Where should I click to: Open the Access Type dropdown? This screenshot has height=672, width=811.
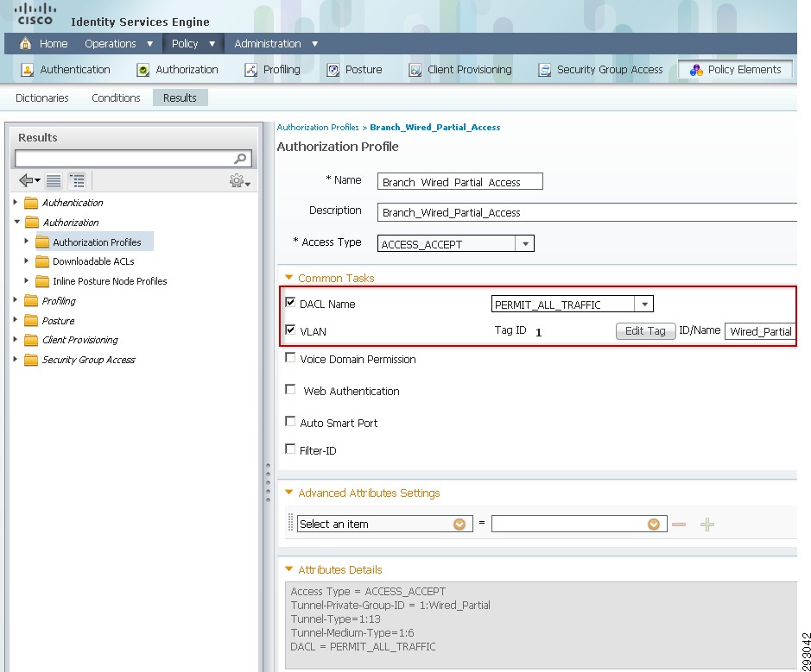(525, 244)
